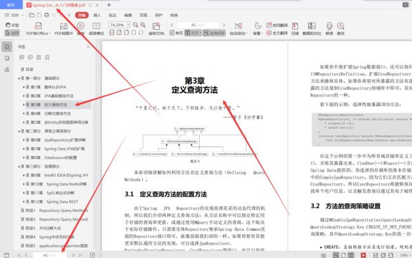Open the 文件 file menu
The width and height of the screenshot is (412, 258).
[x=14, y=15]
